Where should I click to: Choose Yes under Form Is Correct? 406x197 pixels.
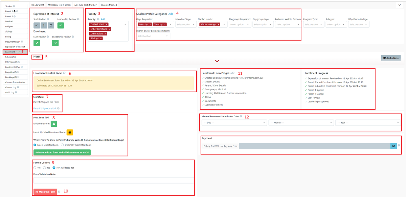[x=34, y=168]
